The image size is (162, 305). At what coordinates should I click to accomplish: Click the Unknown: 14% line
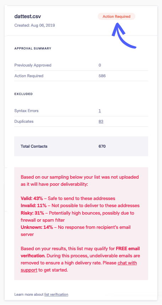pos(76,231)
